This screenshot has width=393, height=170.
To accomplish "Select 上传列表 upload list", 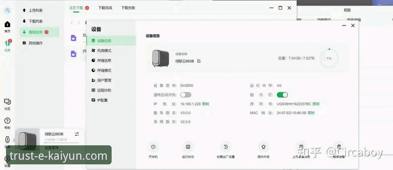I will [33, 10].
